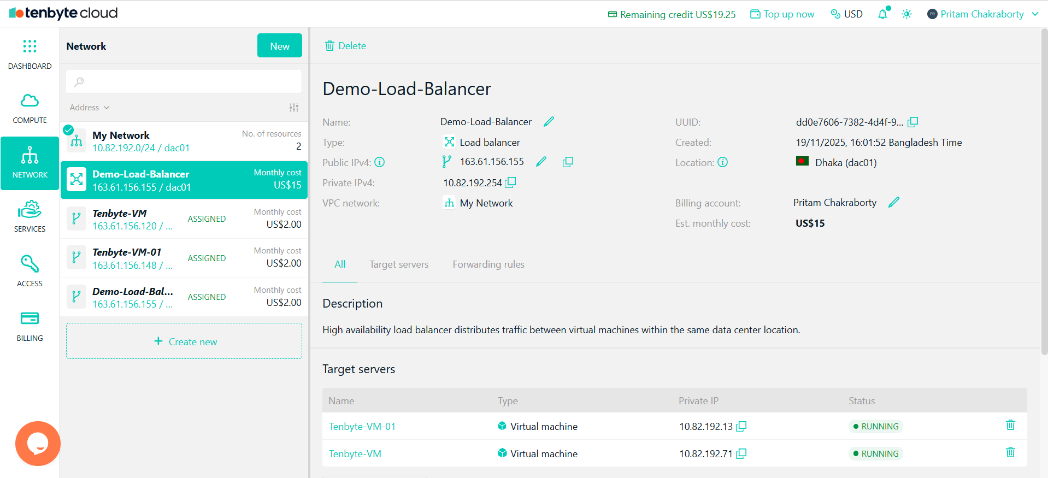1048x478 pixels.
Task: Toggle the light/dark theme sun icon
Action: tap(907, 14)
